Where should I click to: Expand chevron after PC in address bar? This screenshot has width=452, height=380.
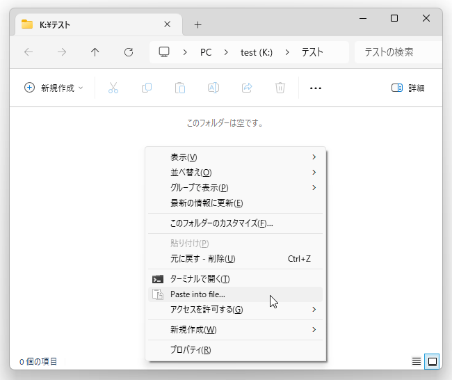[226, 52]
